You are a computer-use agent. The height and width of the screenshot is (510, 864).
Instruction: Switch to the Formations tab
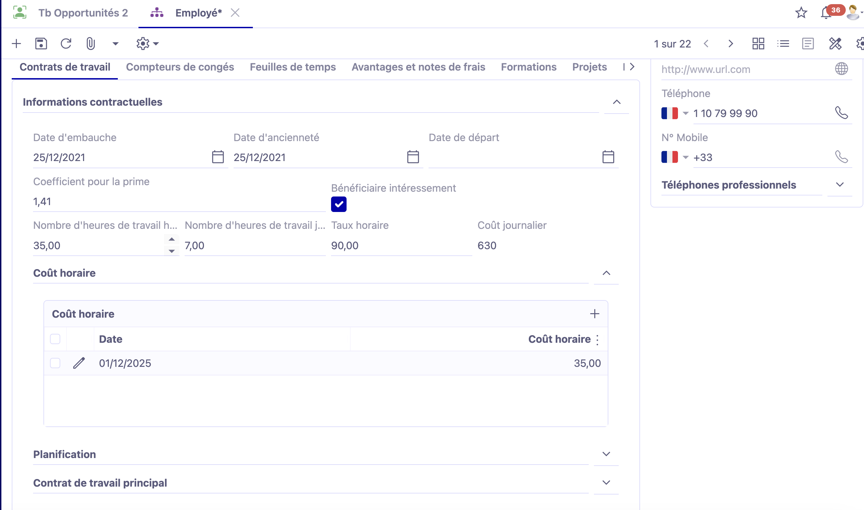529,67
